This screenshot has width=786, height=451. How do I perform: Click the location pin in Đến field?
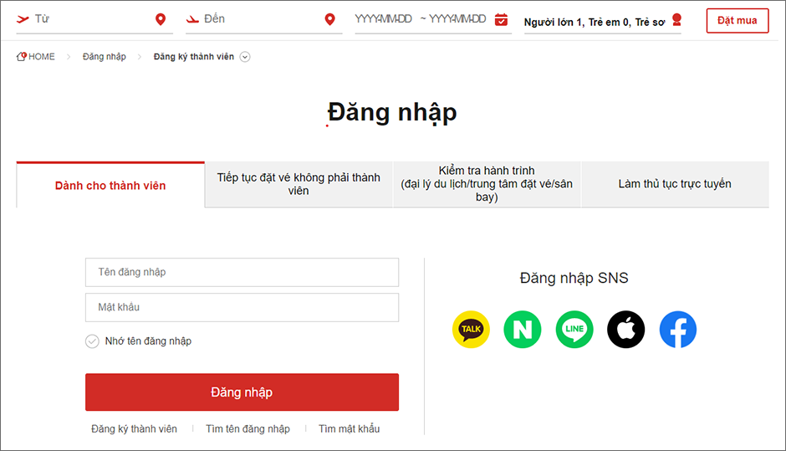[x=330, y=19]
